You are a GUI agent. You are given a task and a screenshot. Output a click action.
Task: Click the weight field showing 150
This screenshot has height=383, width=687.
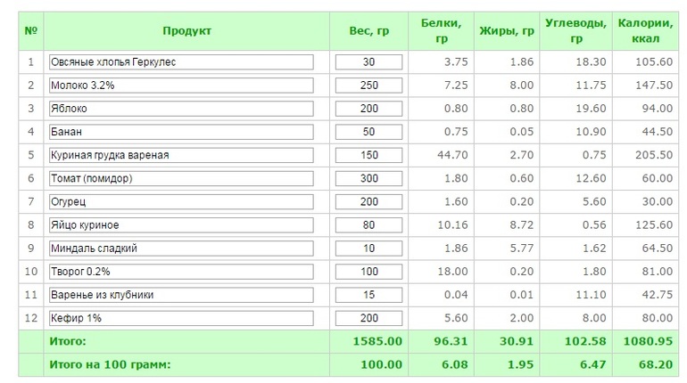(x=369, y=155)
